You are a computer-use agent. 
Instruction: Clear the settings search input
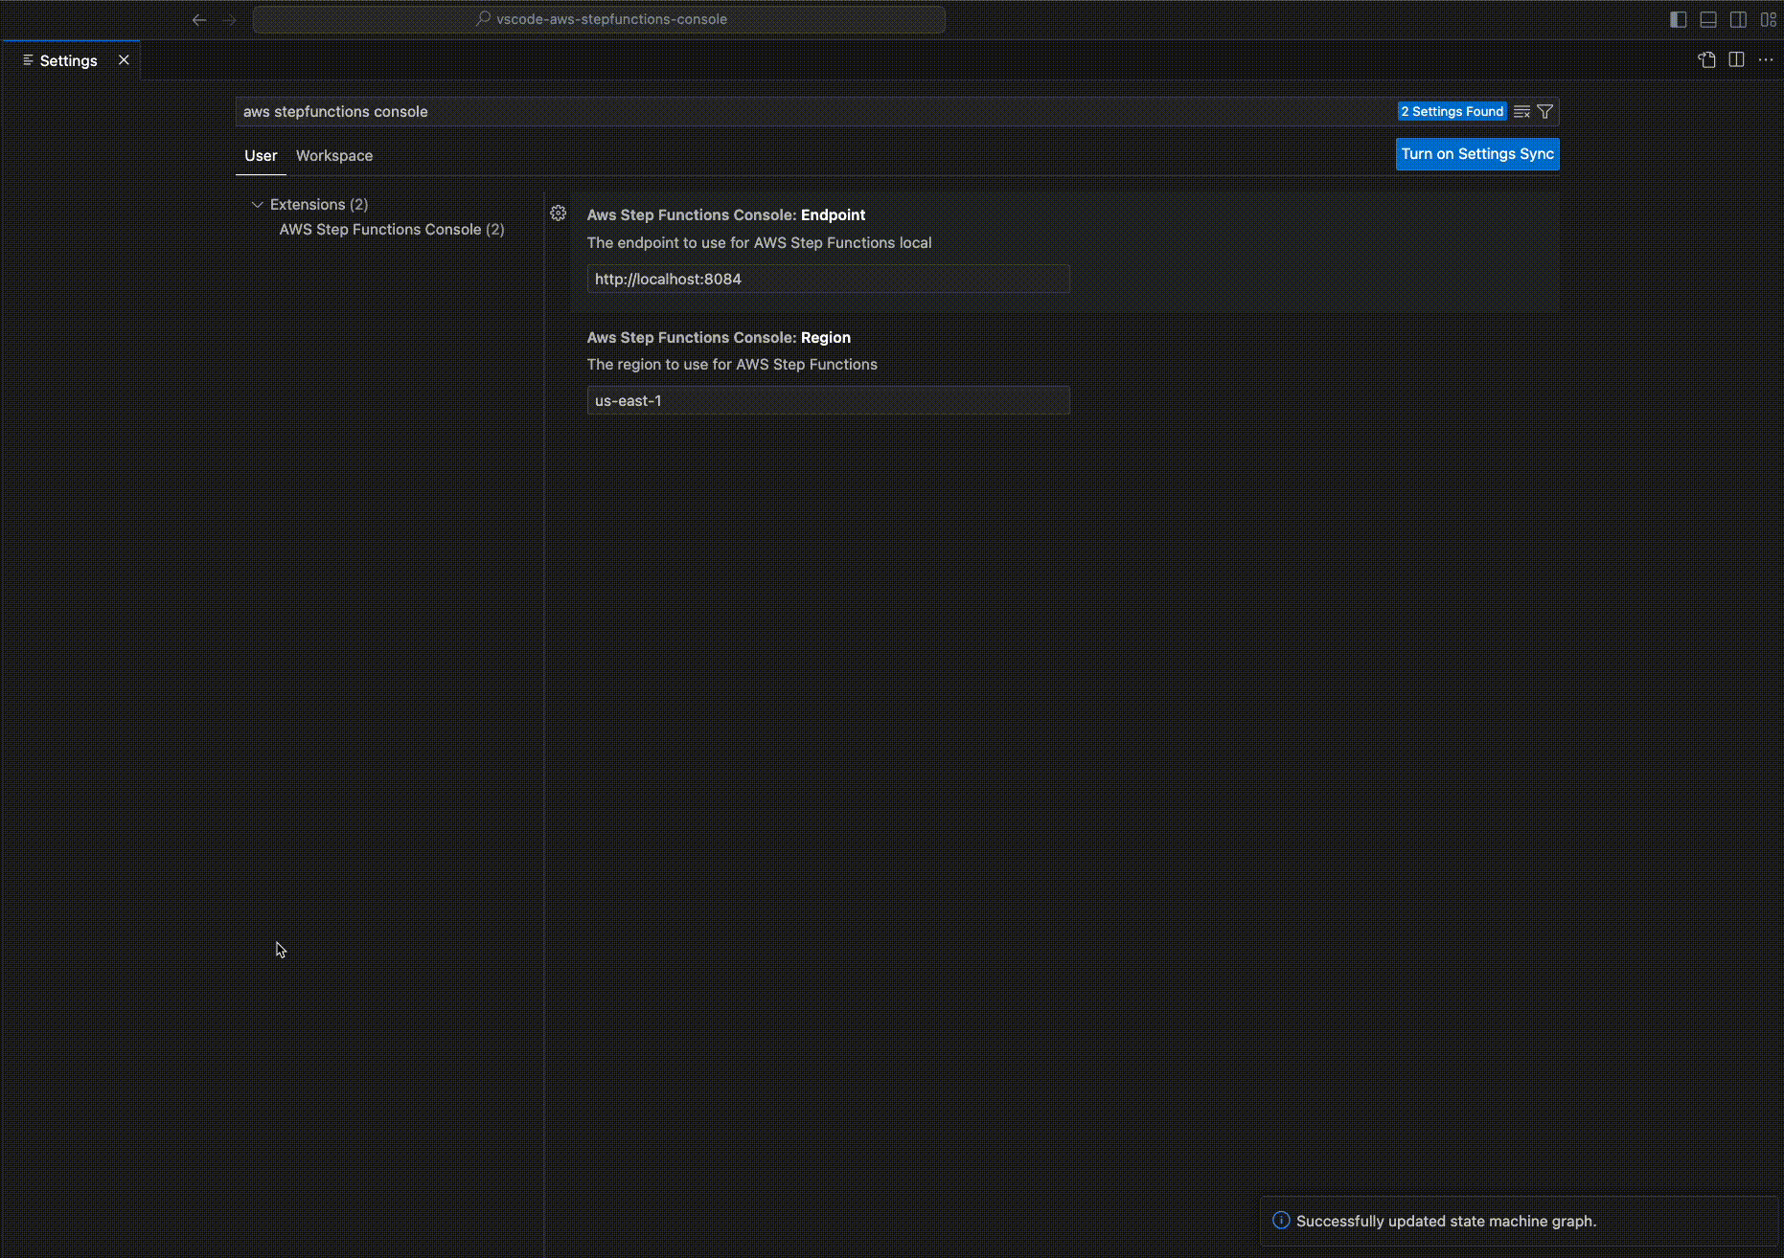coord(1521,111)
